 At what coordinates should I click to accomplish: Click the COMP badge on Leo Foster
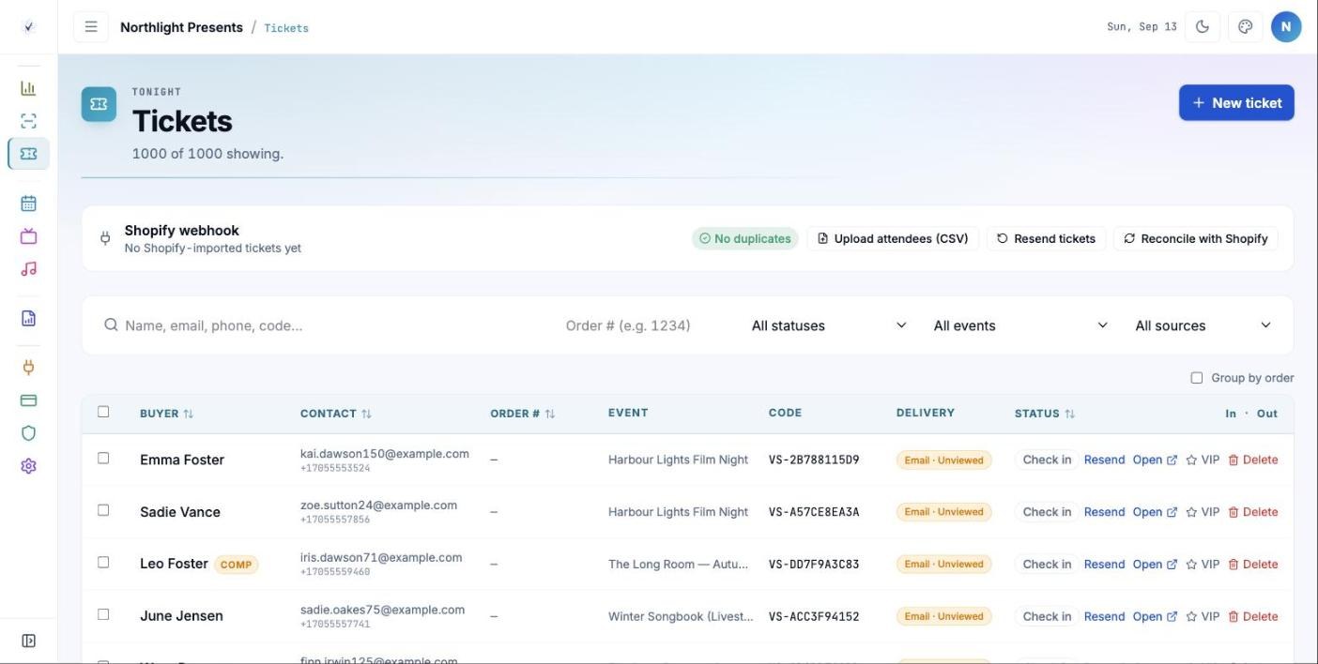[237, 565]
